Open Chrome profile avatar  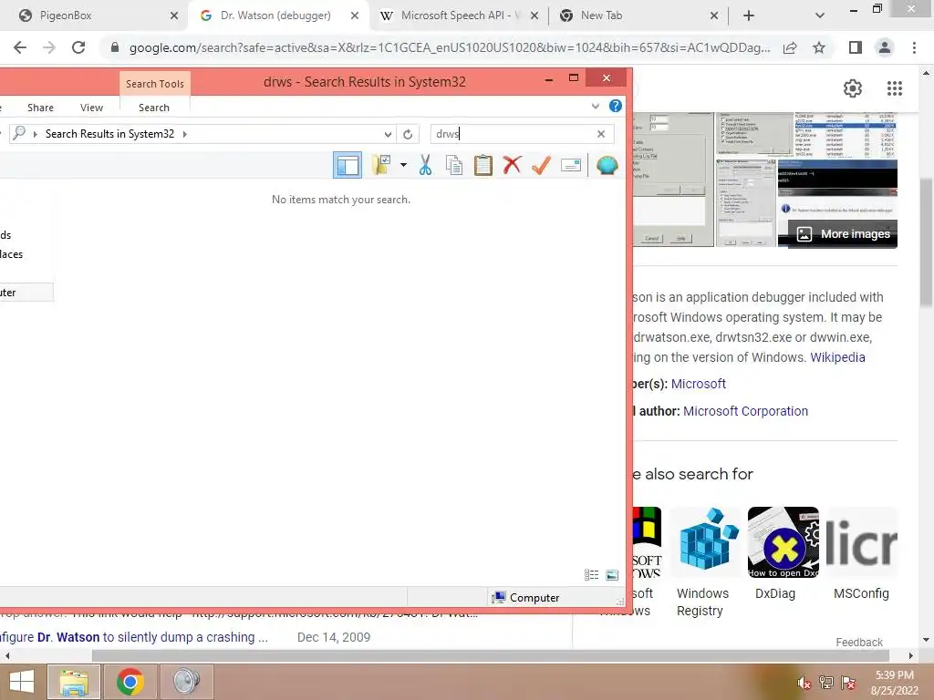coord(885,47)
